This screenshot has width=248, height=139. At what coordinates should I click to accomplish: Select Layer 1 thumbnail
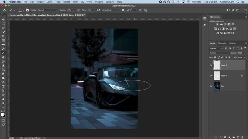point(217,76)
